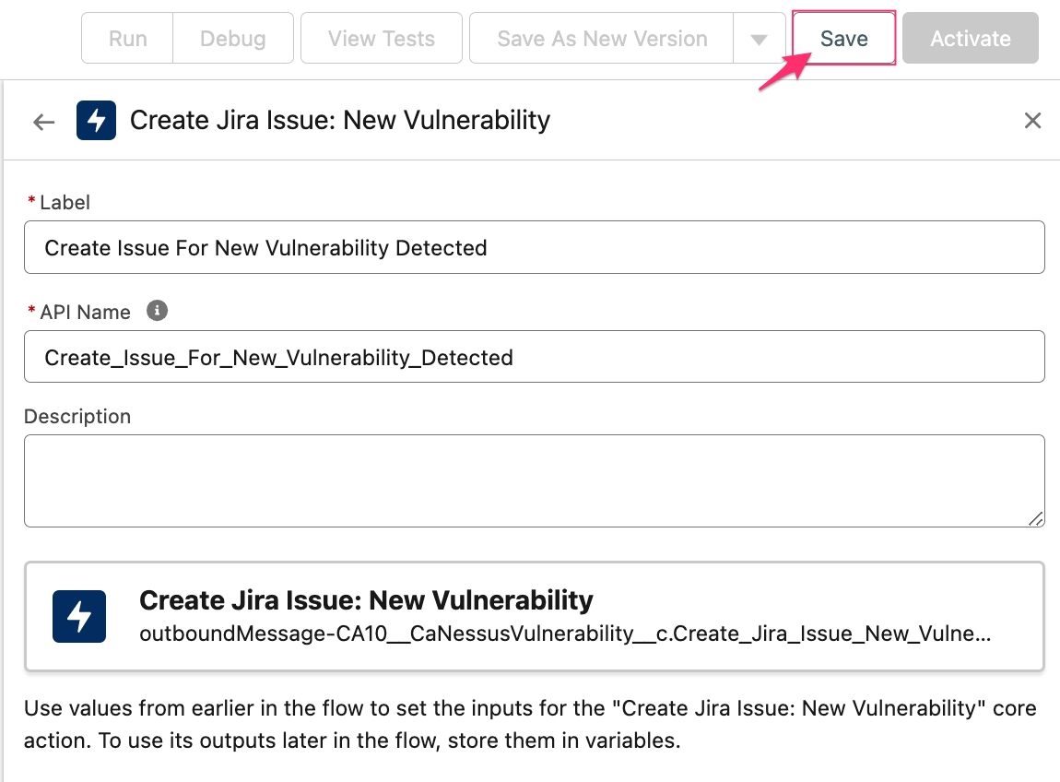Open the API Name info tooltip icon

[x=157, y=311]
